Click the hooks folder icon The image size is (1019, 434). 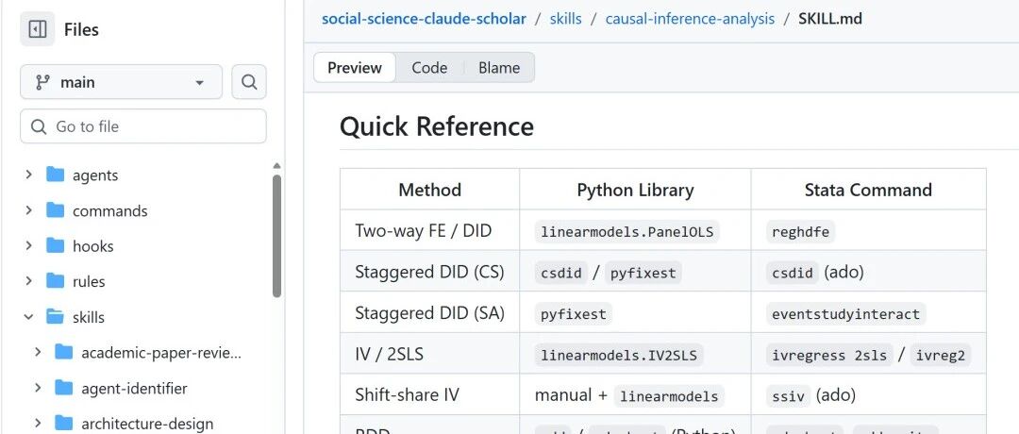pyautogui.click(x=56, y=245)
